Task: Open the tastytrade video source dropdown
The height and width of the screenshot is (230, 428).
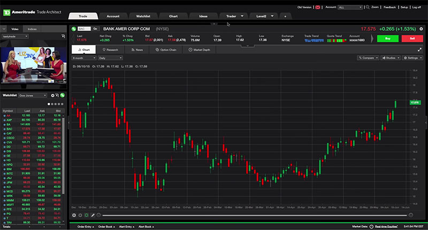Action: point(16,36)
